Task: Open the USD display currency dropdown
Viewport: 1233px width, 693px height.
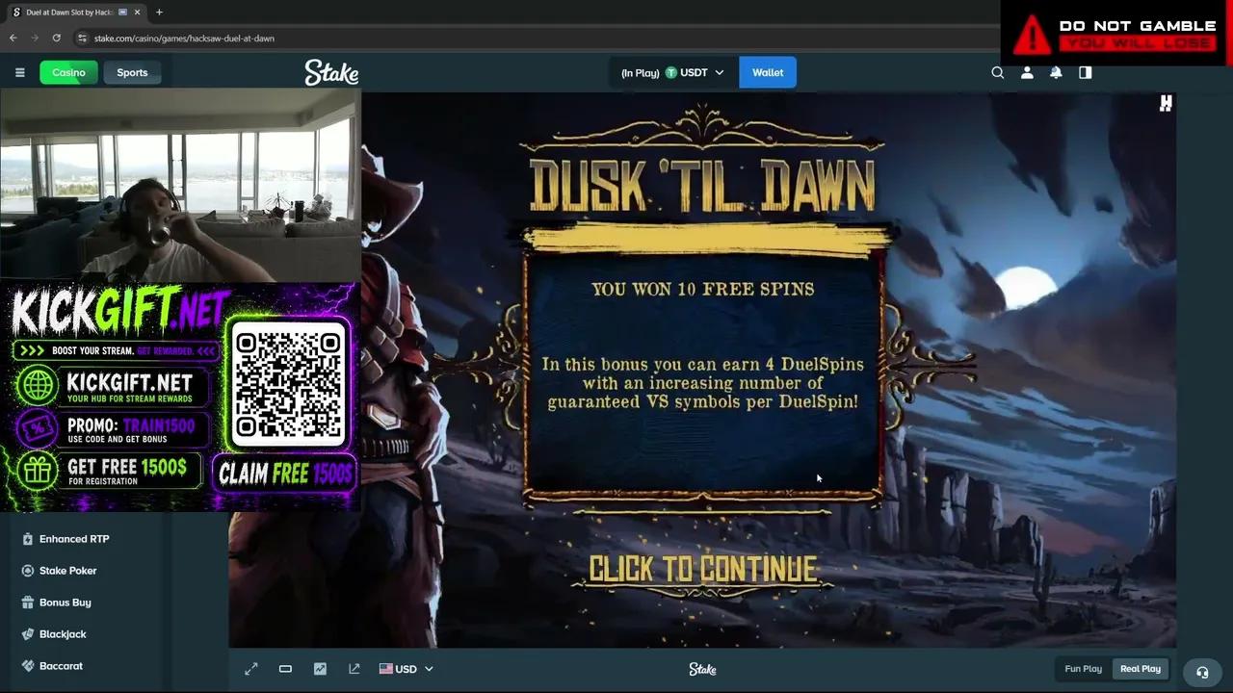Action: 406,669
